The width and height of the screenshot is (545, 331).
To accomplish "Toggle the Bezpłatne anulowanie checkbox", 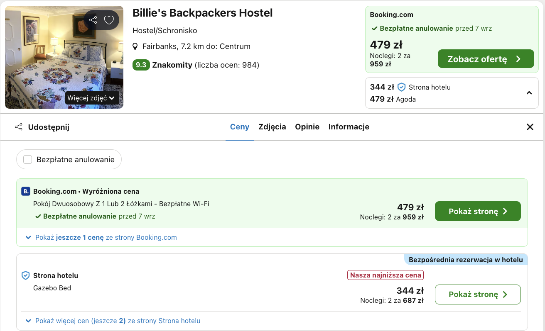I will pyautogui.click(x=28, y=160).
